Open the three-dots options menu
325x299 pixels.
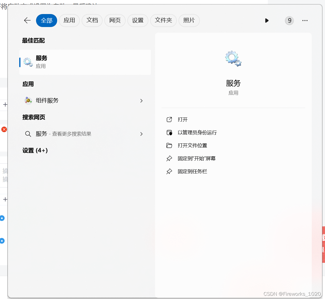[305, 21]
